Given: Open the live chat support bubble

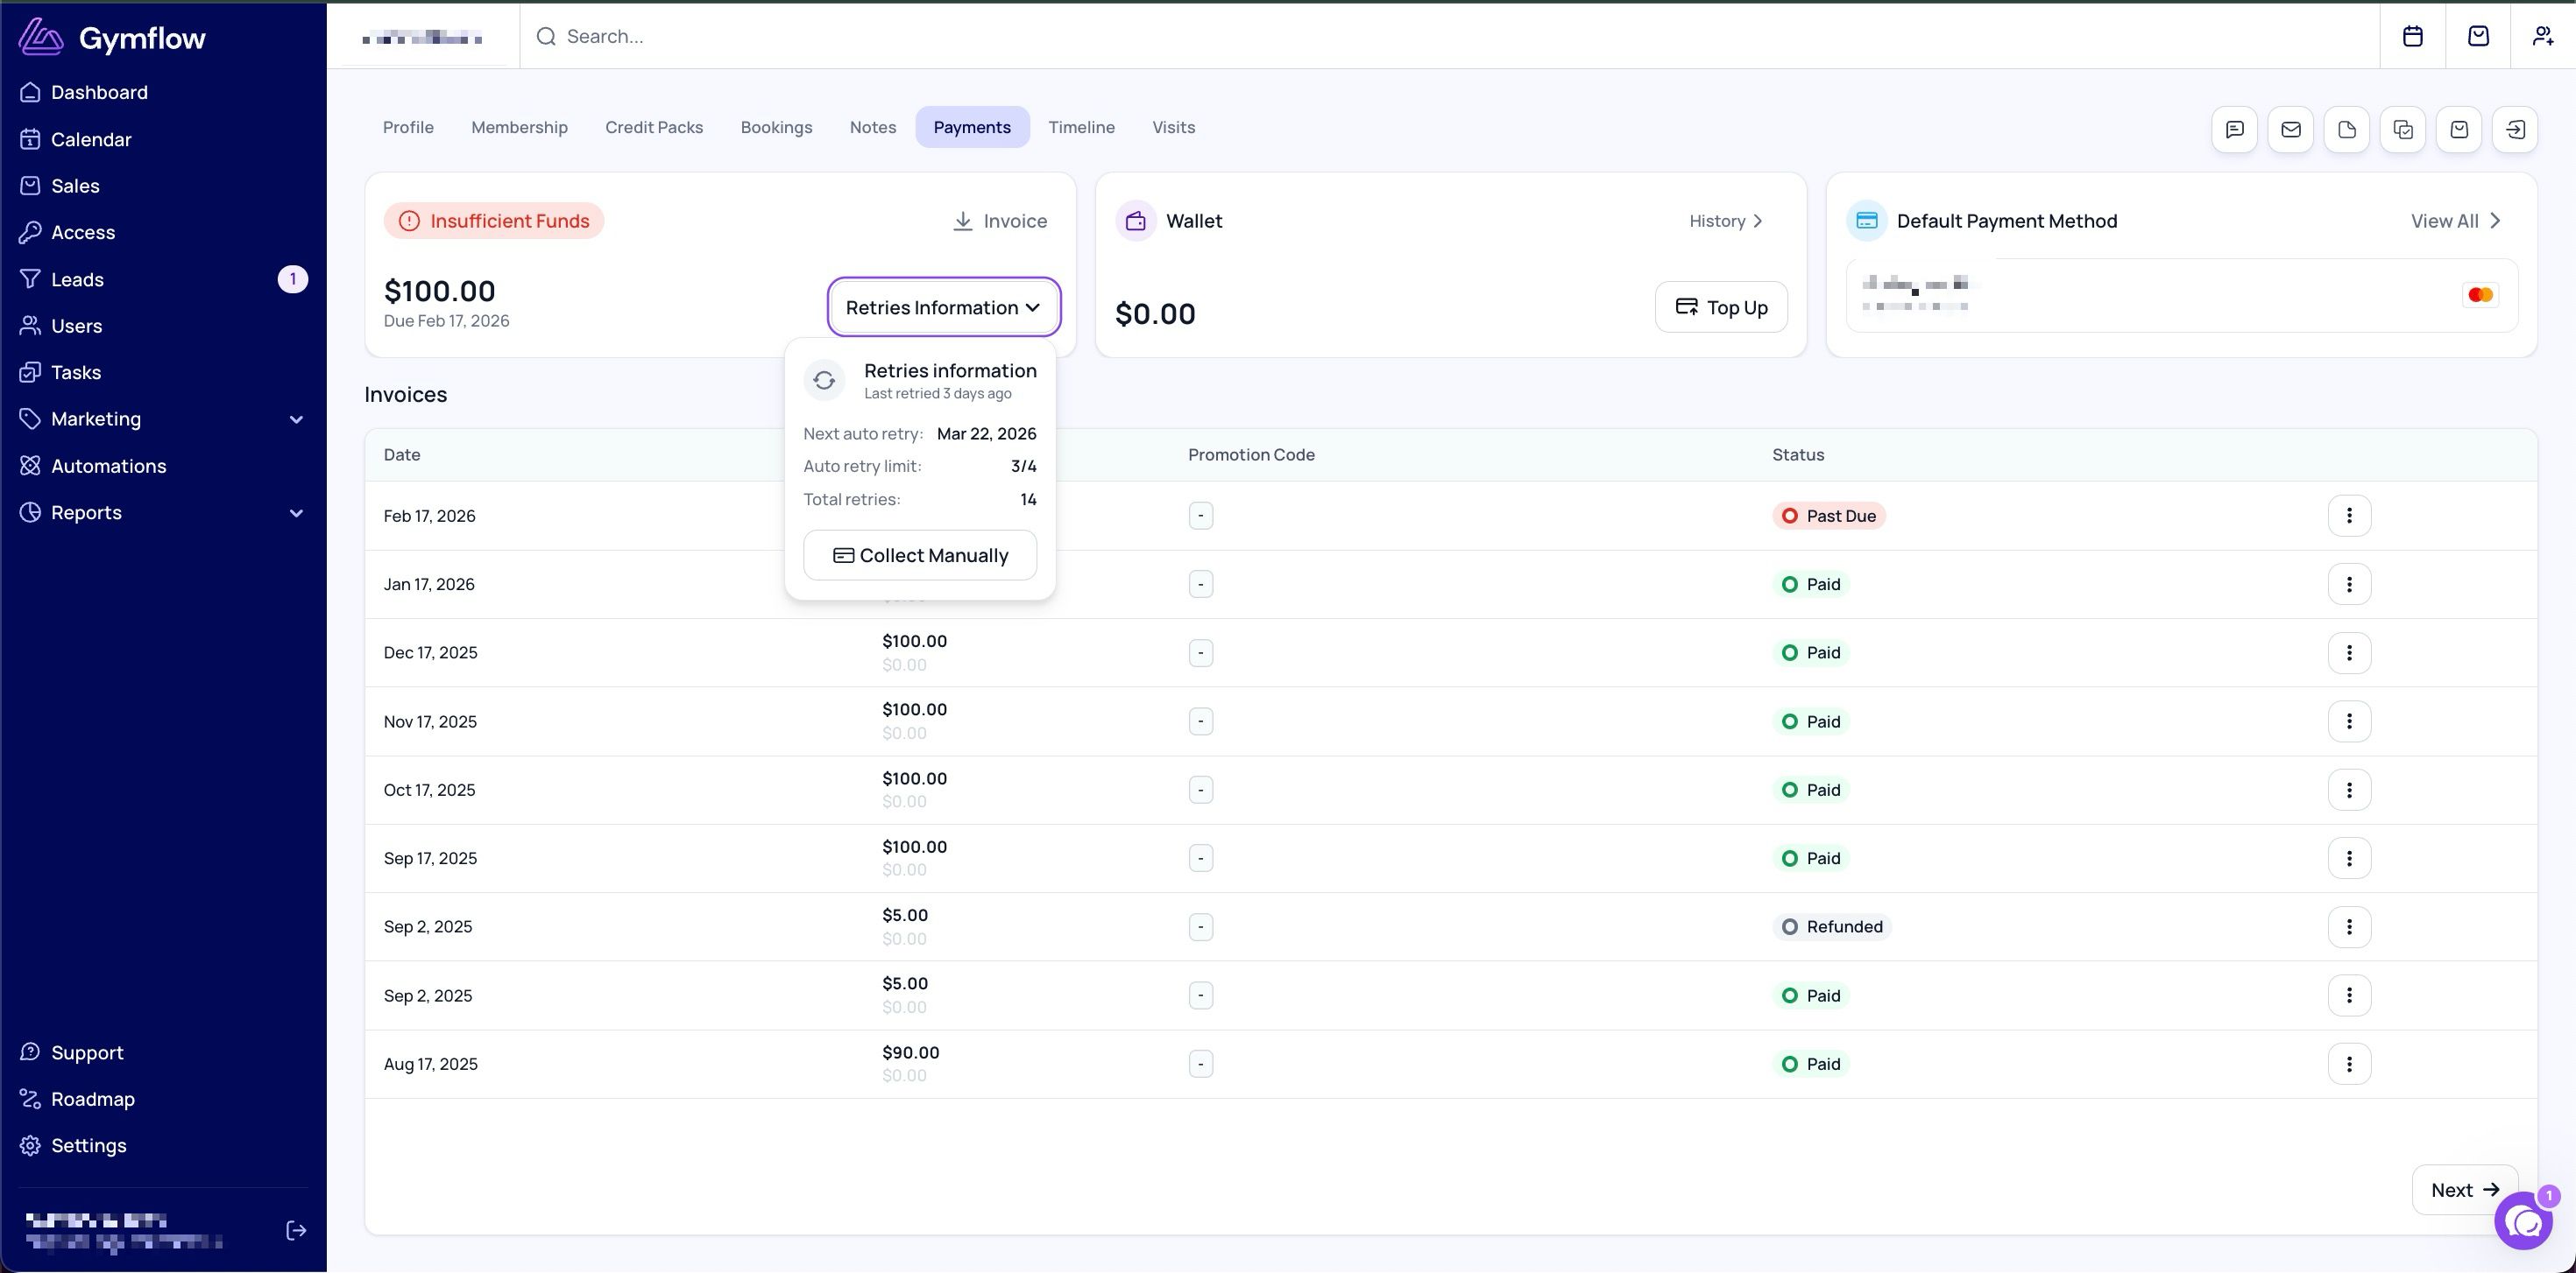Looking at the screenshot, I should (x=2524, y=1220).
